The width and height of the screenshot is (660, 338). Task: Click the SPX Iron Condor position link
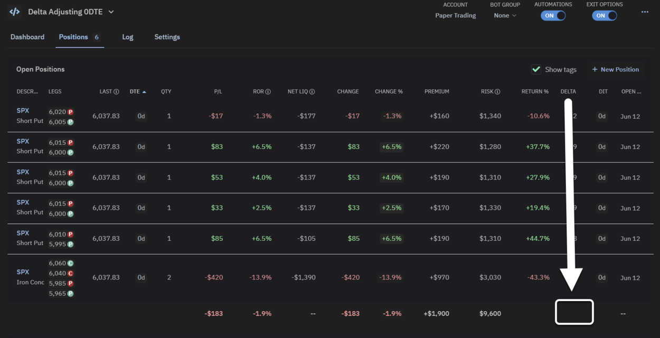coord(23,271)
